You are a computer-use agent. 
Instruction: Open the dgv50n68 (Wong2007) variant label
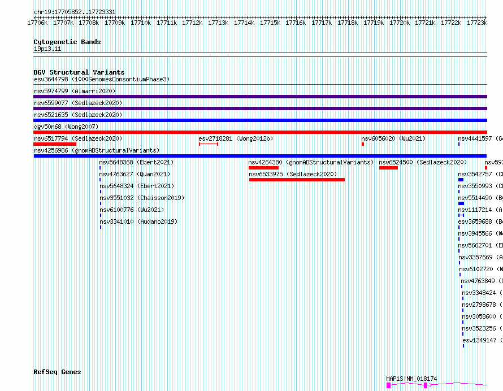(66, 127)
